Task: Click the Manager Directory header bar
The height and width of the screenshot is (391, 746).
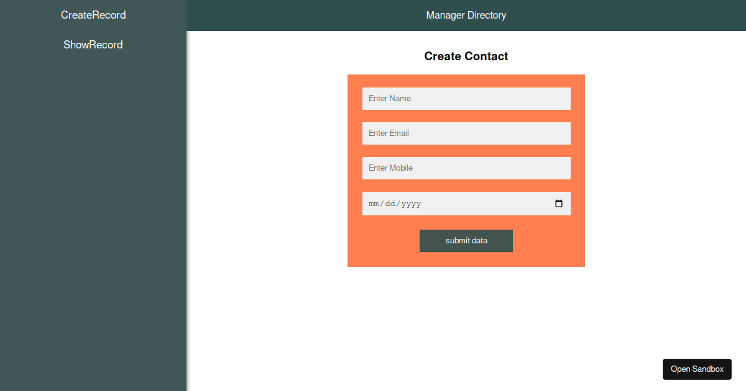Action: pos(466,15)
